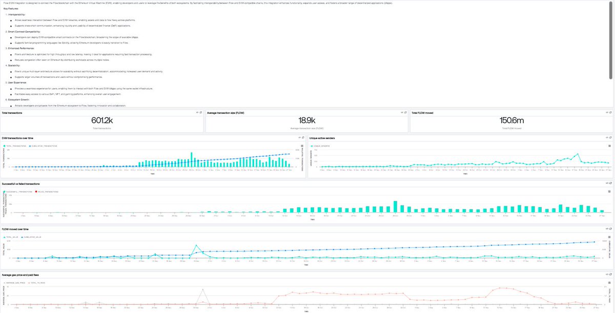615x313 pixels.
Task: Refresh the Total FLOW moved panel
Action: point(610,112)
